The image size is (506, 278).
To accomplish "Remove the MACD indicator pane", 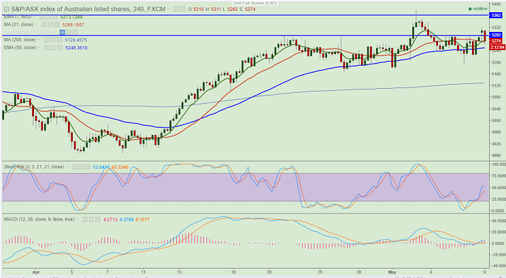I will [x=98, y=220].
